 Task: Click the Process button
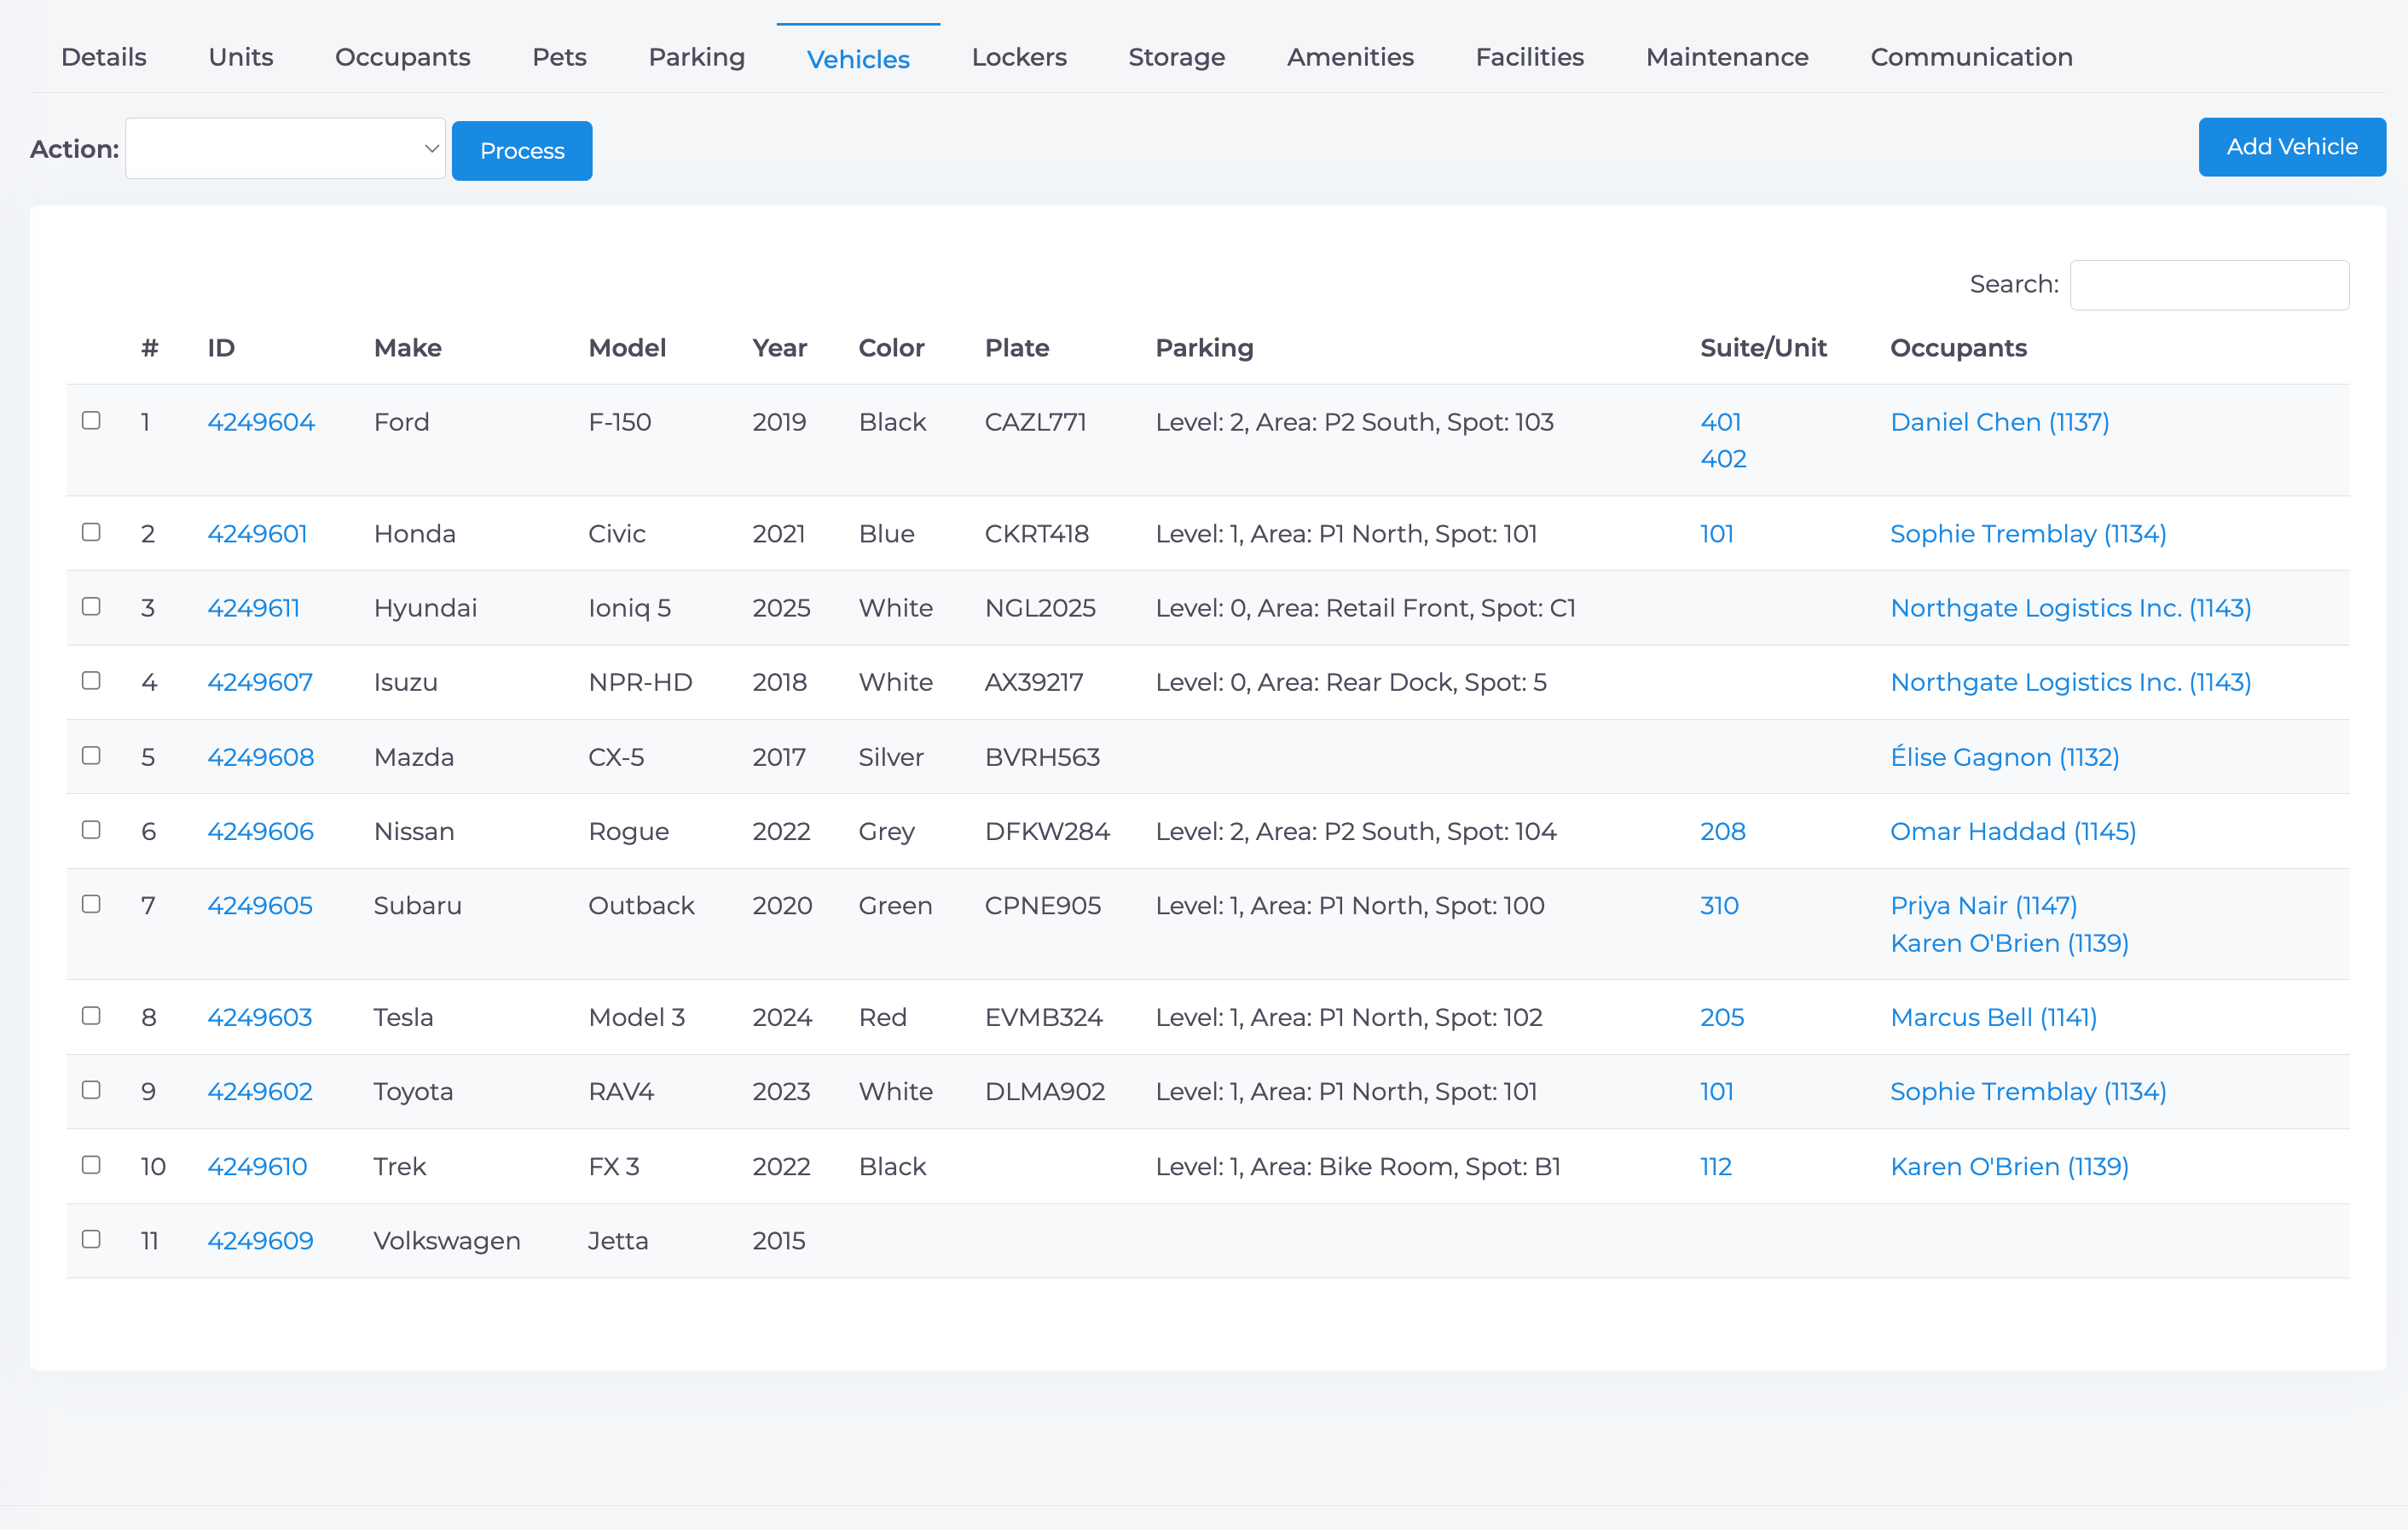tap(522, 151)
